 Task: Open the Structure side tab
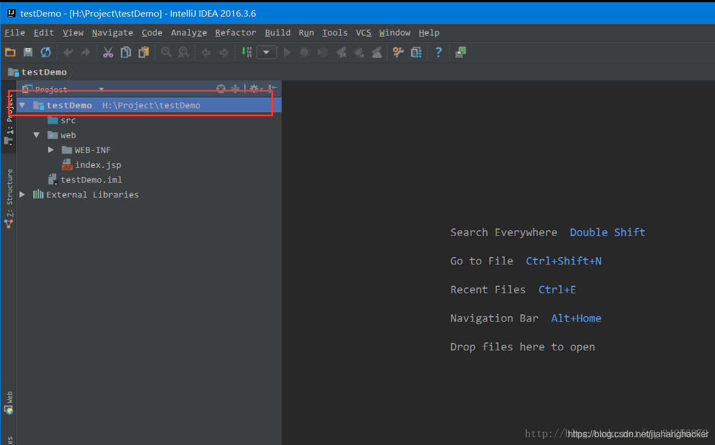point(9,198)
